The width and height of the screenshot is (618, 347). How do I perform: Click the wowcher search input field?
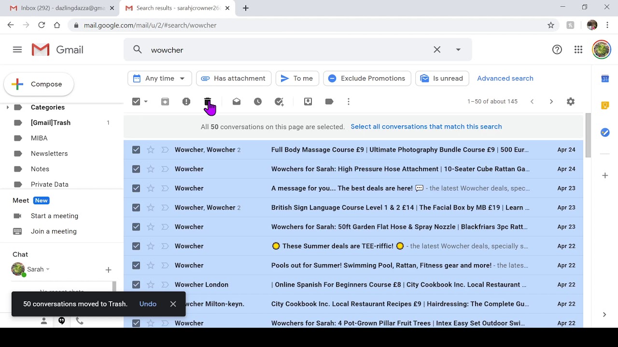287,50
